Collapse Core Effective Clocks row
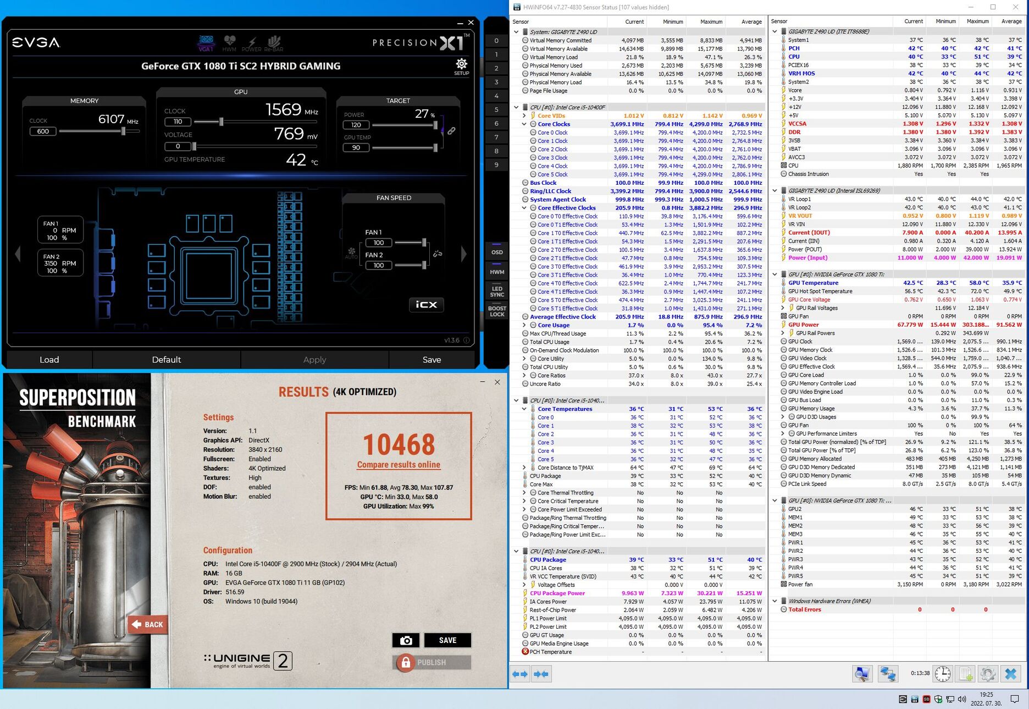 (x=524, y=208)
